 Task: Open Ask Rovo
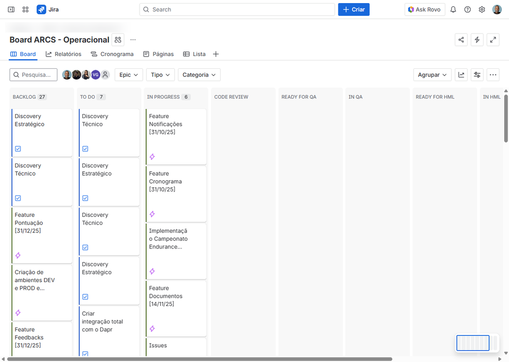424,9
